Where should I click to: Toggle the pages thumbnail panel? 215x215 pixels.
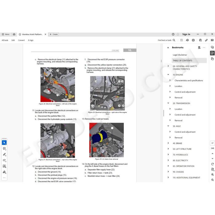click(212, 59)
